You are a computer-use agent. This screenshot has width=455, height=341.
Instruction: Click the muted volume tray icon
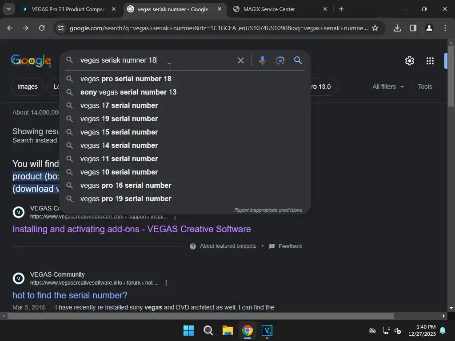[398, 330]
